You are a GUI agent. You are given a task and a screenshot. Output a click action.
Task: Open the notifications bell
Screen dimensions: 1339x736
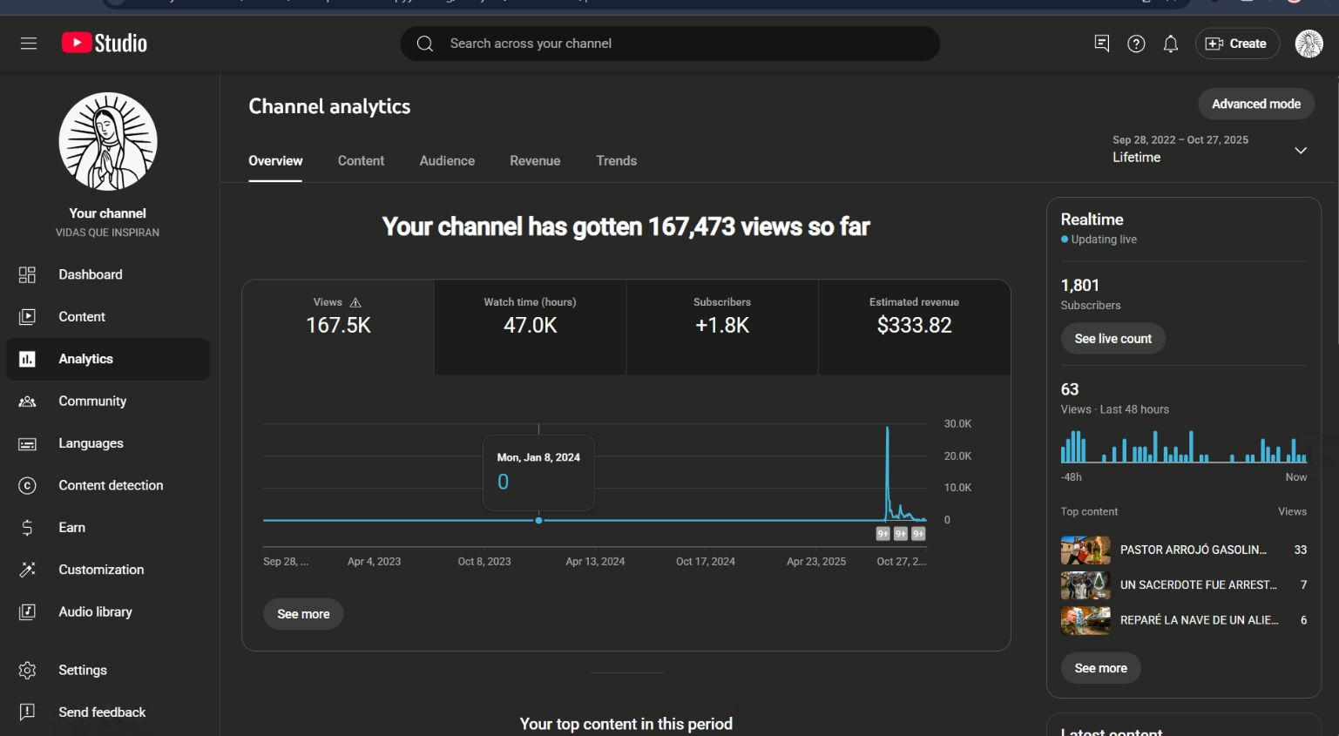pos(1171,44)
